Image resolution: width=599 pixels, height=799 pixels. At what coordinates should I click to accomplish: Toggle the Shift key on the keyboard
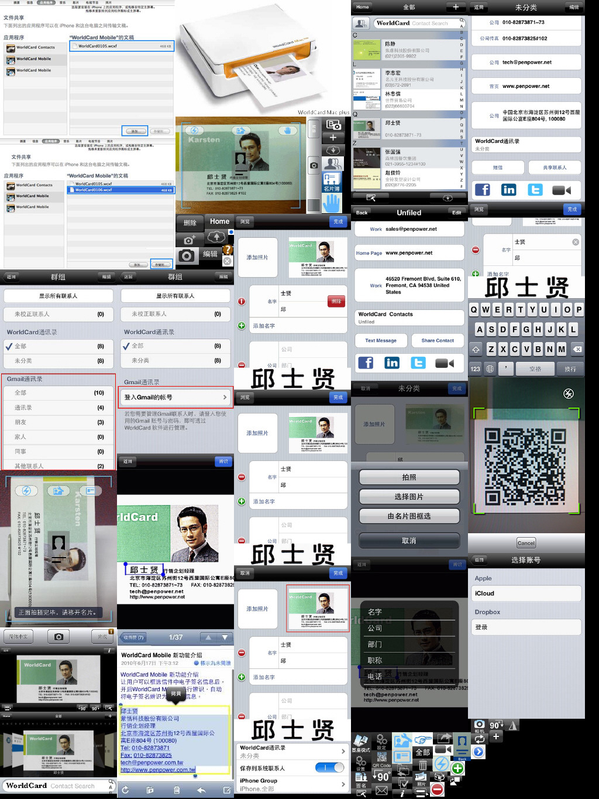[x=476, y=350]
